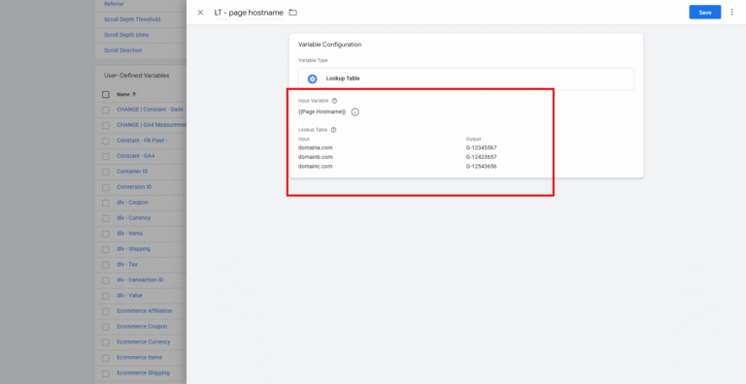This screenshot has width=746, height=384.
Task: Open the Conversion ID variable link
Action: 134,187
